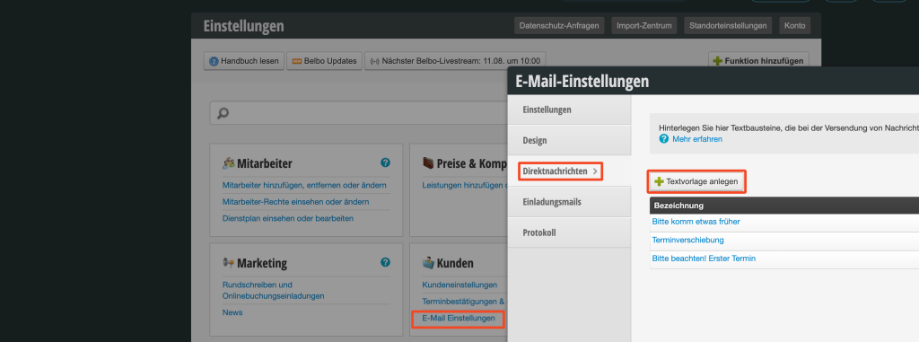
Task: Click Mitarbeiter-Rechte einsehen oder ändern link
Action: click(x=296, y=202)
